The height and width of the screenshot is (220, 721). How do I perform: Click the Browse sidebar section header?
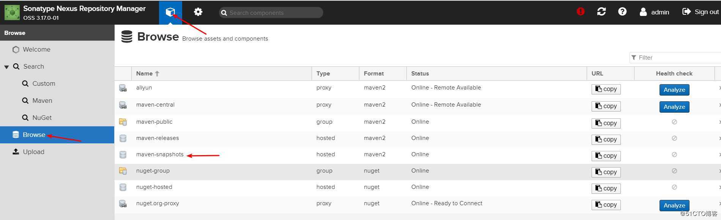(x=57, y=33)
